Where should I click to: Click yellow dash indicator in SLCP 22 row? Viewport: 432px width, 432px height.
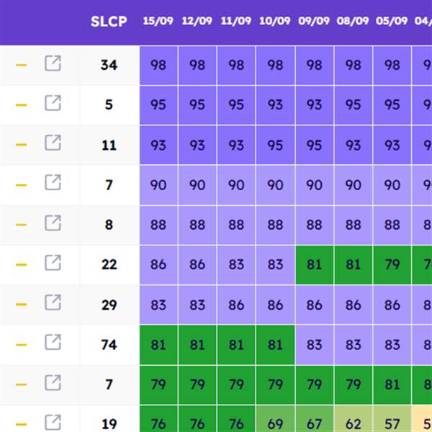click(21, 265)
